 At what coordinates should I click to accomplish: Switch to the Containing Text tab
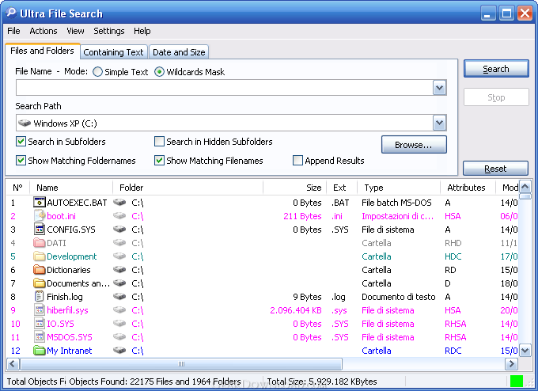(114, 52)
